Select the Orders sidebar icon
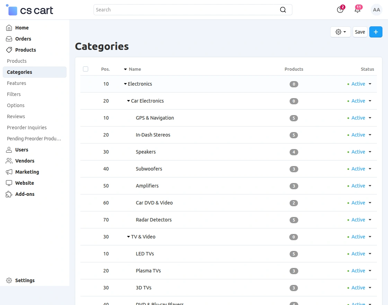 (x=8, y=39)
